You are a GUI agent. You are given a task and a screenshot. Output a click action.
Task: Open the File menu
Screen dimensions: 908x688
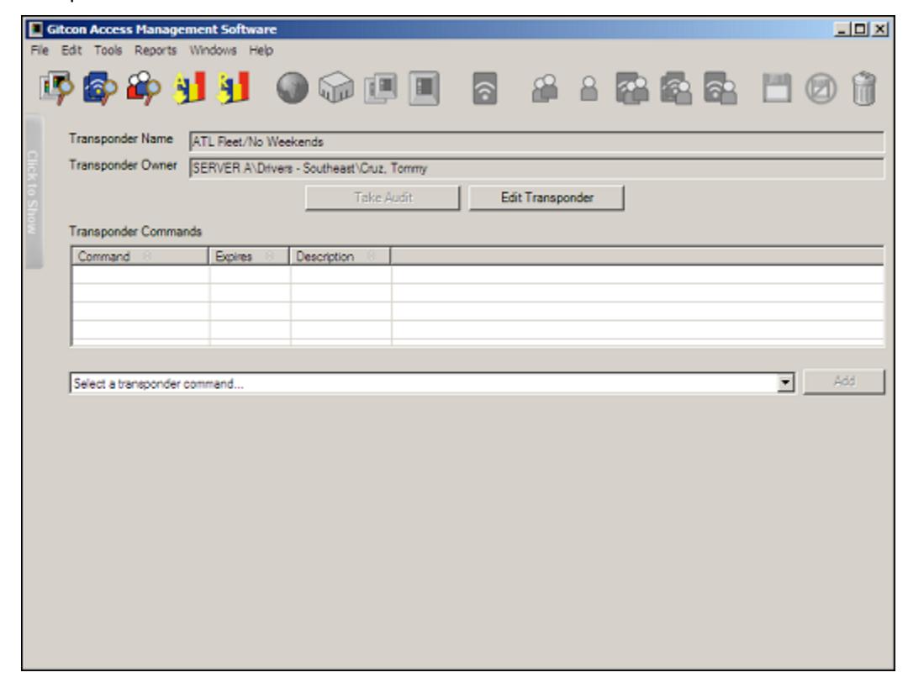[40, 50]
